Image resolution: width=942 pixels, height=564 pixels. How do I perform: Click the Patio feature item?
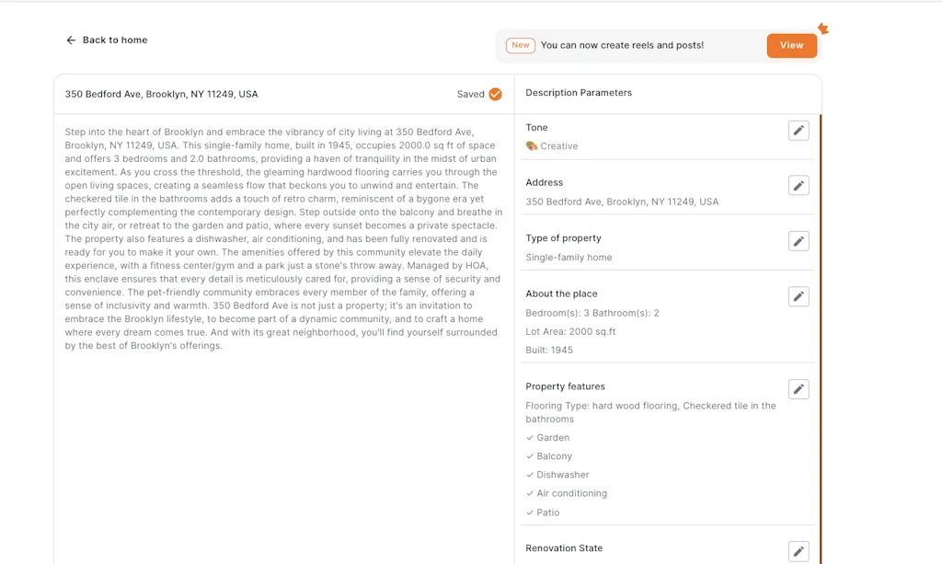click(x=547, y=512)
